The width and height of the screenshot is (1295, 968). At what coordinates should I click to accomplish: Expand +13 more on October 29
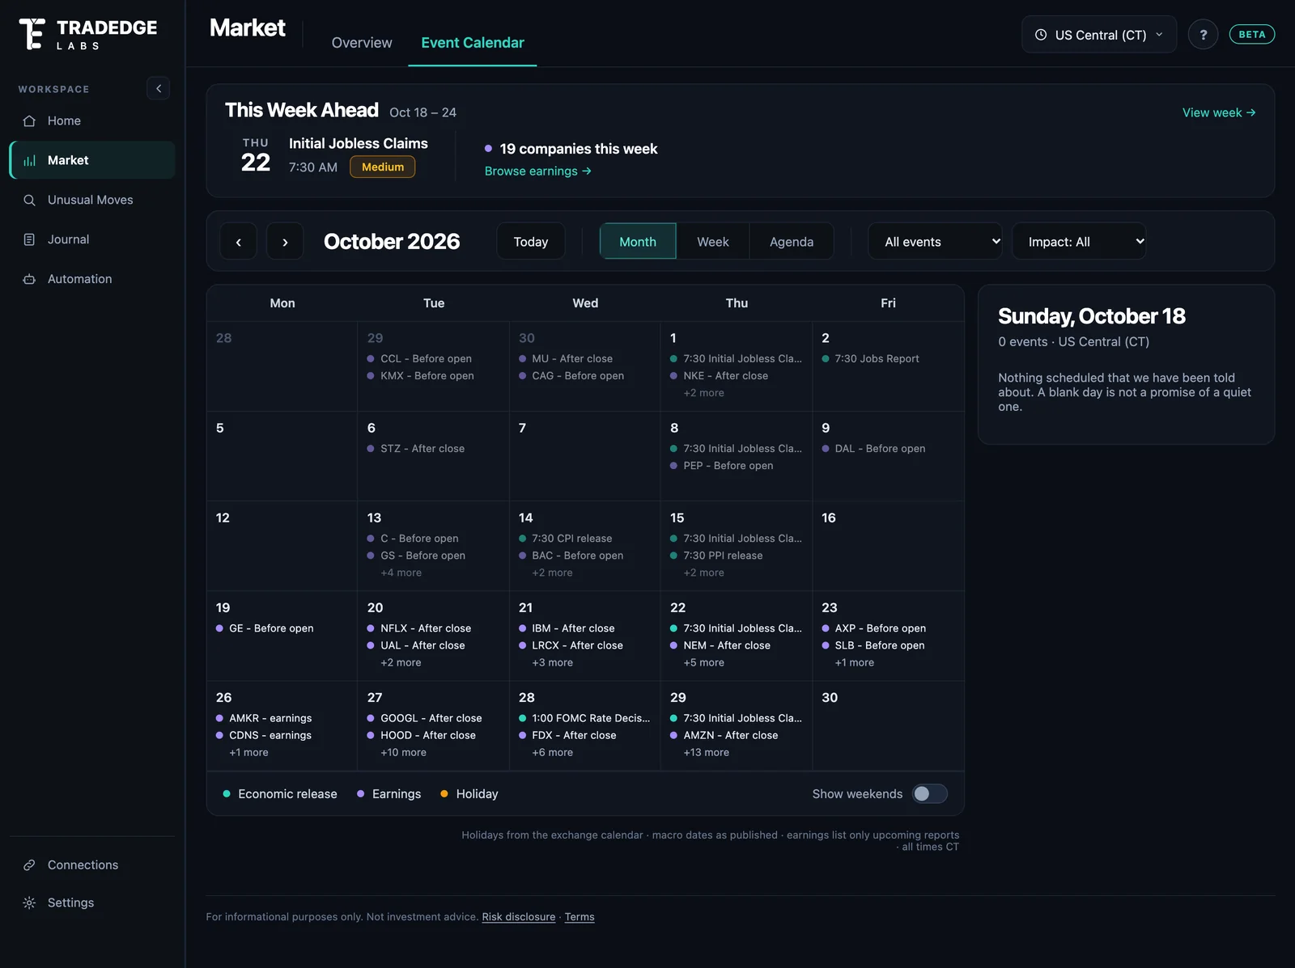[706, 752]
